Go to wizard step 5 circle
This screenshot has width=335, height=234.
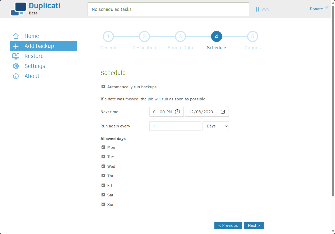(253, 37)
